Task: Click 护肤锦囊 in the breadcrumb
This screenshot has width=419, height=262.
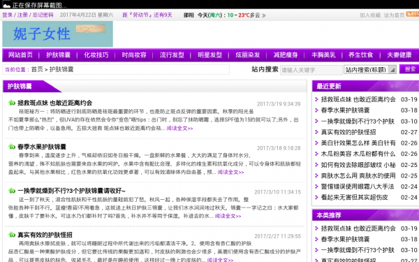Action: 61,69
